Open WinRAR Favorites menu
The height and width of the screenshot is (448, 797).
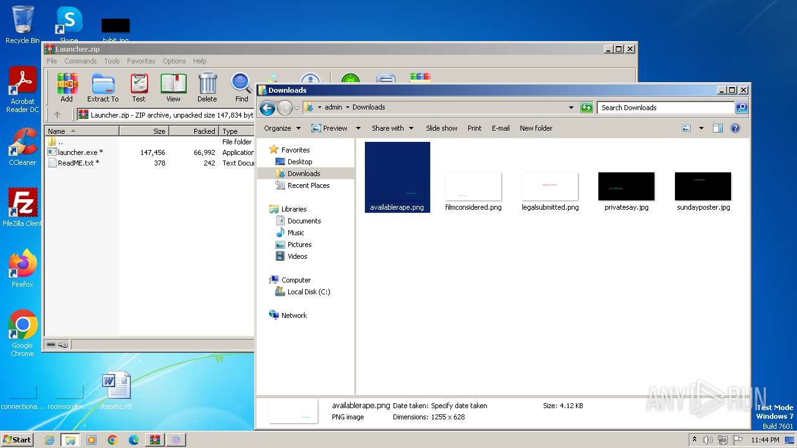pos(141,61)
